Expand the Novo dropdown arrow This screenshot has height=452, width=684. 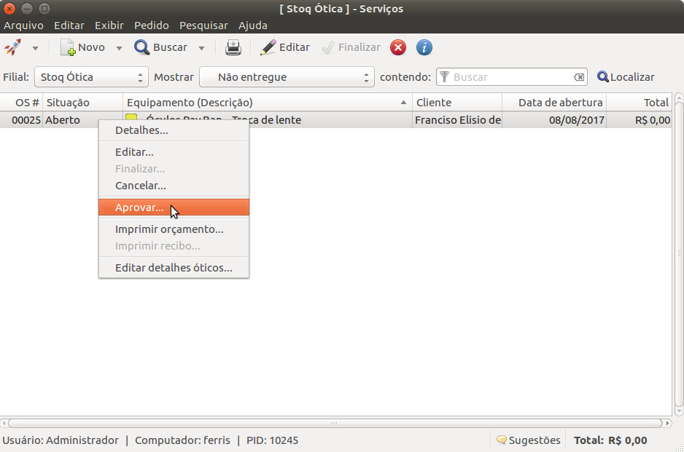[x=119, y=48]
